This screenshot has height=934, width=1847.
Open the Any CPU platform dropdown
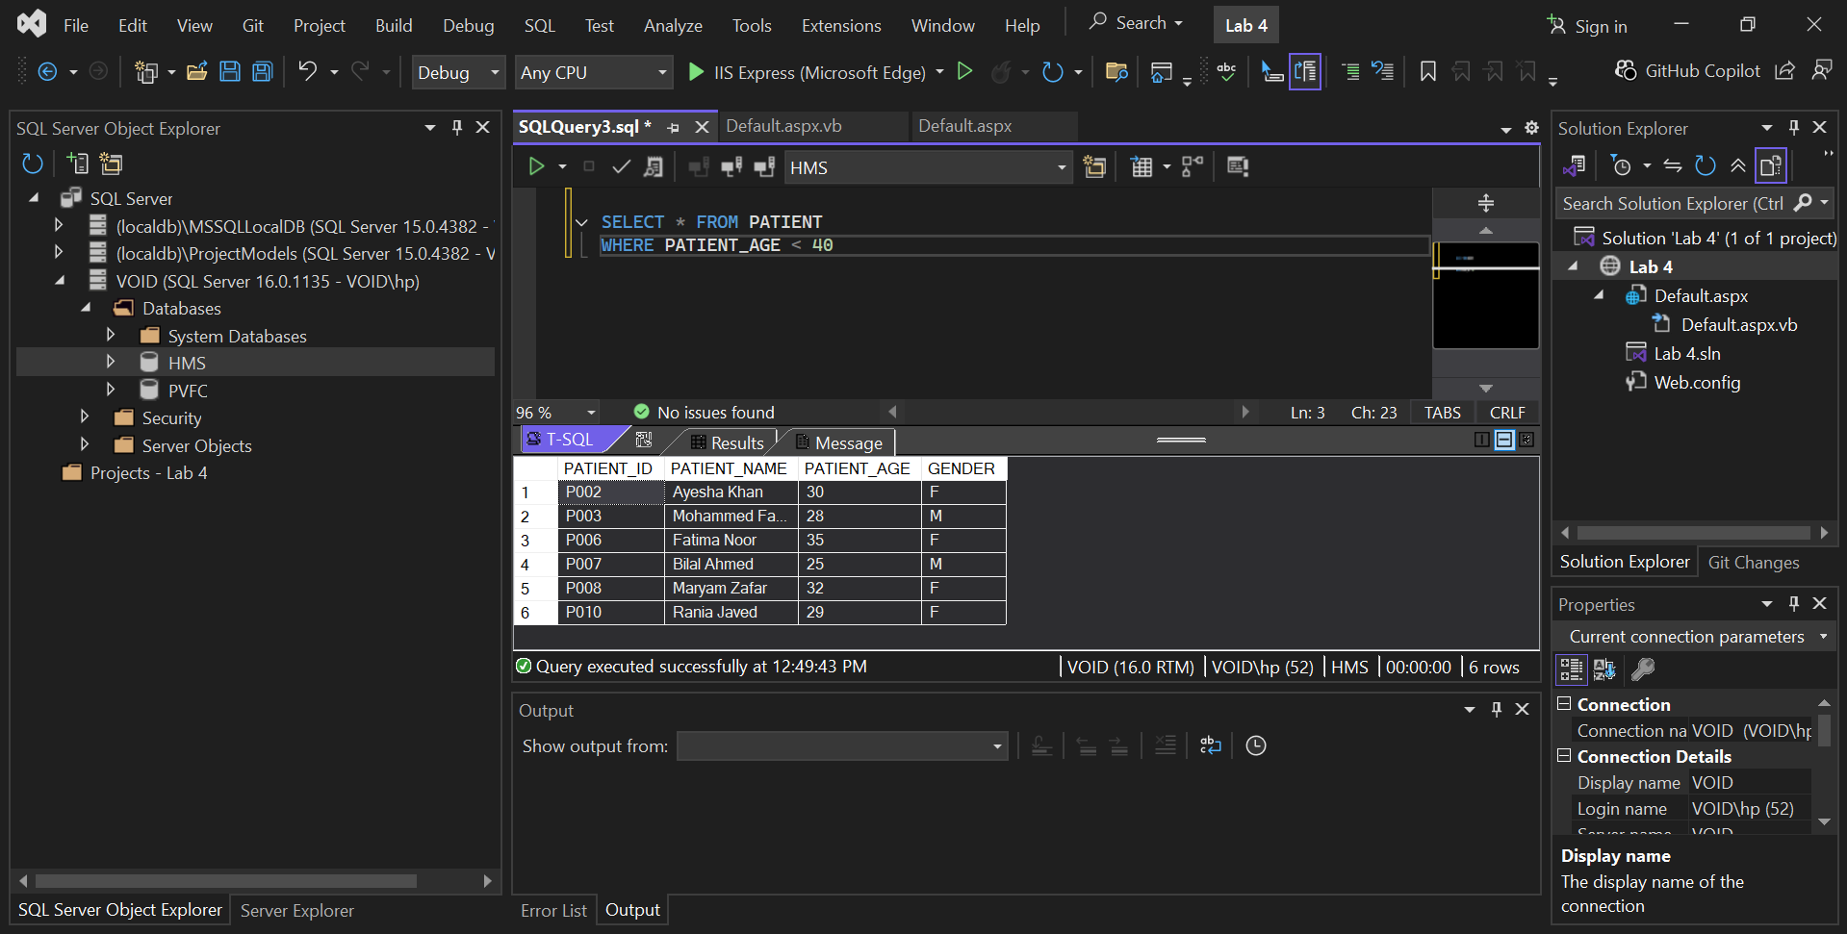[x=593, y=72]
